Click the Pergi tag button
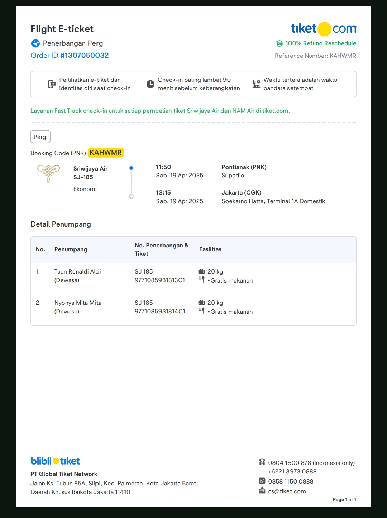 [40, 137]
